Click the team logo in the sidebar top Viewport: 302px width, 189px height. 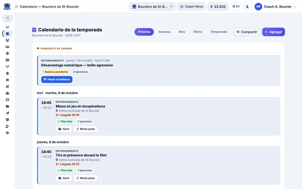7,6
